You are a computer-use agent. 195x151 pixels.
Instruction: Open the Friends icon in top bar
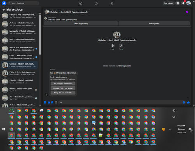pyautogui.click(x=96, y=3)
